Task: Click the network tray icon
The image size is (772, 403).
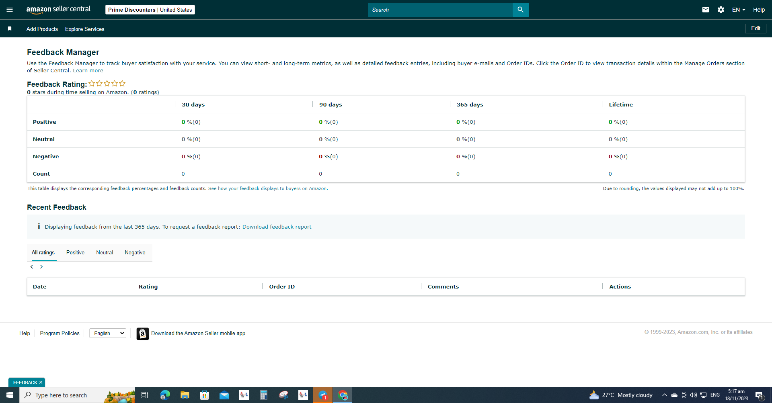Action: [x=703, y=395]
